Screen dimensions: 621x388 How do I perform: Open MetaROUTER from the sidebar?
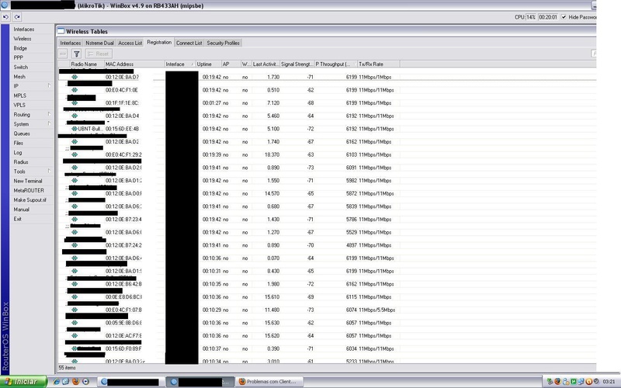click(29, 190)
